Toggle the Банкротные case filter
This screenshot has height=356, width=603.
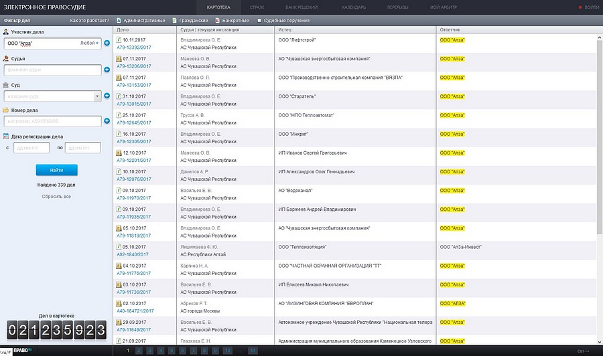click(232, 20)
